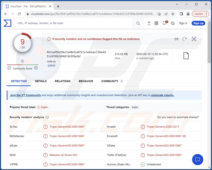Open Chrome menu three dots
Viewport: 212px width, 170px height.
(206, 14)
